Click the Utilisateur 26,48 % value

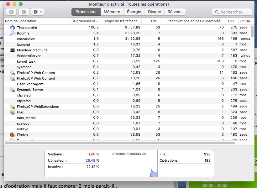[92, 160]
